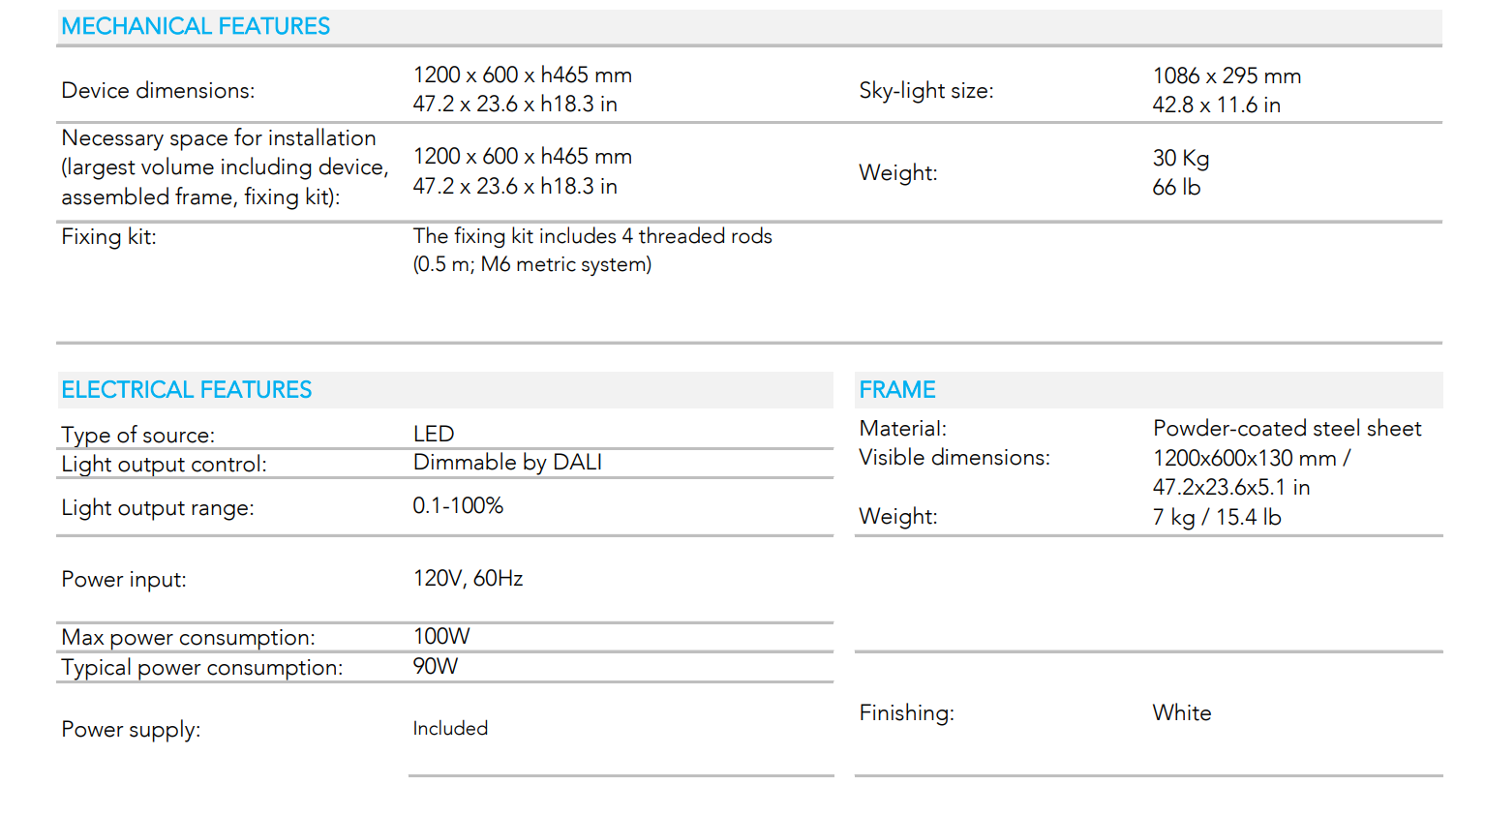Select the 7 kg / 15.4 lb value
Screen dimensions: 1485x816
(1217, 517)
